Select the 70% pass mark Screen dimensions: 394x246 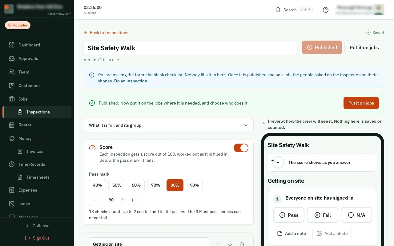156,185
